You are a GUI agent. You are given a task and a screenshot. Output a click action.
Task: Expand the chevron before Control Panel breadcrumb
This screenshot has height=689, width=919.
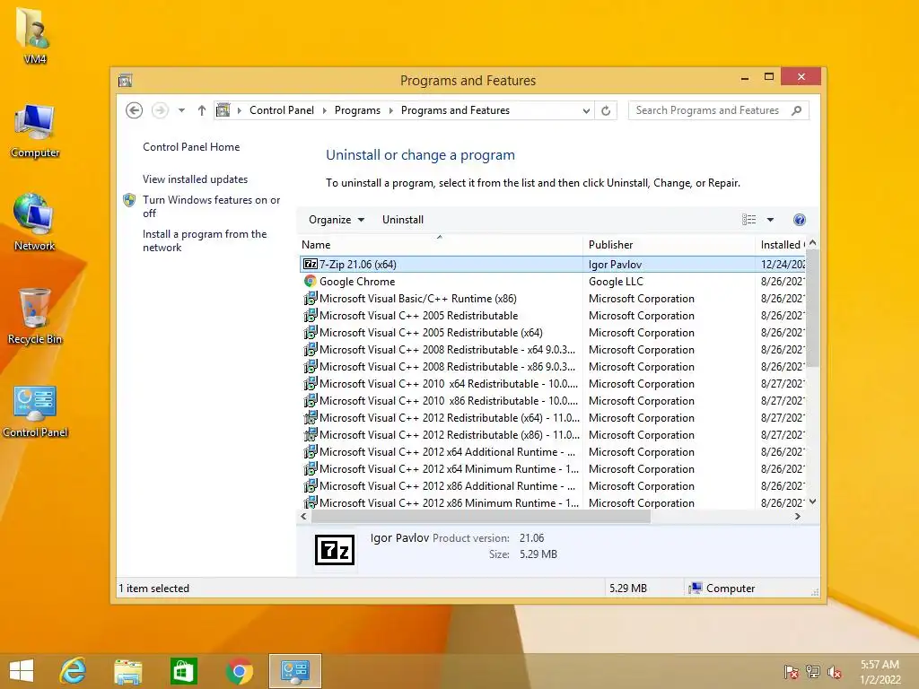[239, 110]
